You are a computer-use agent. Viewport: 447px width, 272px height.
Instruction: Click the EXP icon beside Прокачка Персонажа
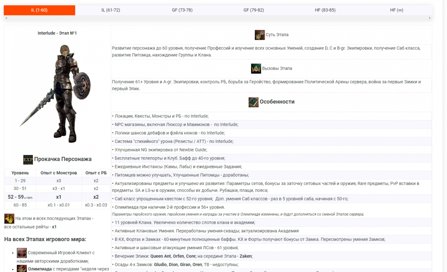[28, 159]
